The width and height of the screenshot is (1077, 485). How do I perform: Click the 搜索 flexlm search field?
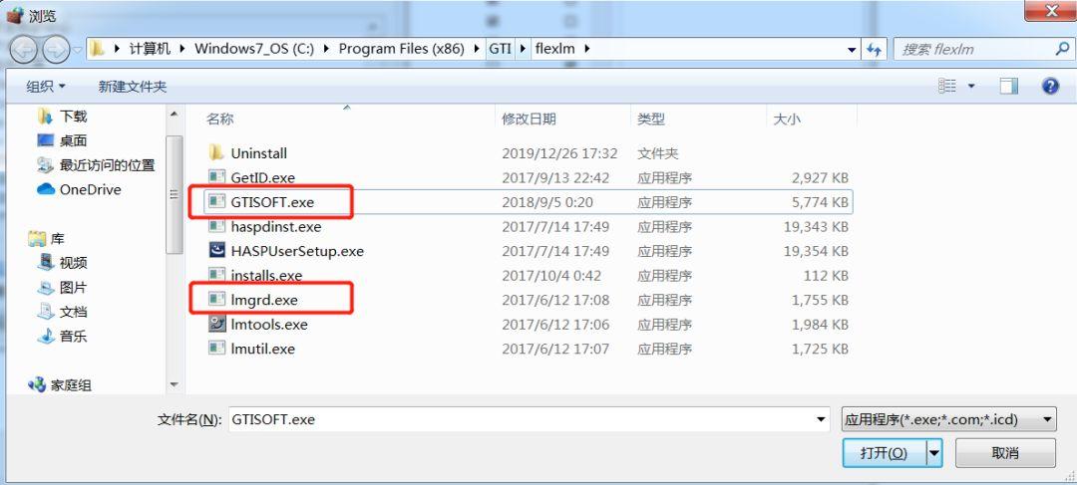click(x=975, y=50)
